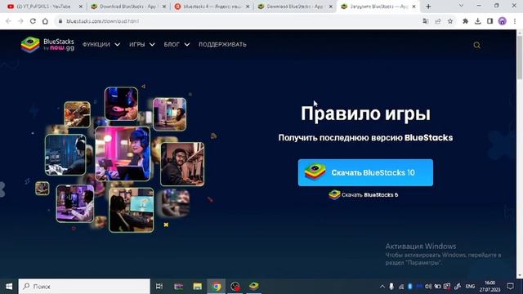Image resolution: width=523 pixels, height=294 pixels.
Task: Click Скачать BlueStacks 10 button
Action: pos(365,172)
